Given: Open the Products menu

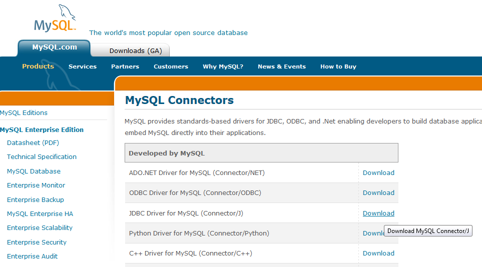Looking at the screenshot, I should 38,66.
